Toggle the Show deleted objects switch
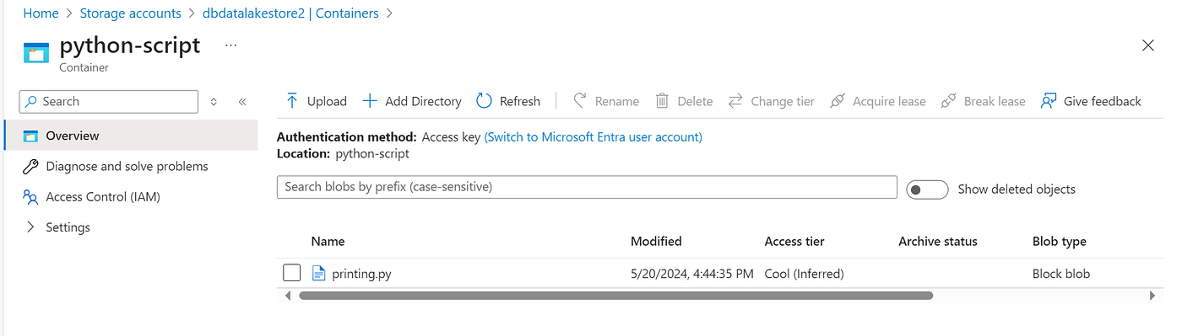 coord(927,189)
